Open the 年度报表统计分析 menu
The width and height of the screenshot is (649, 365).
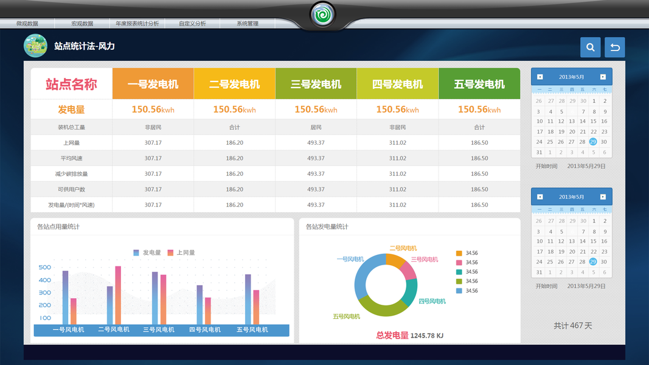[x=137, y=24]
